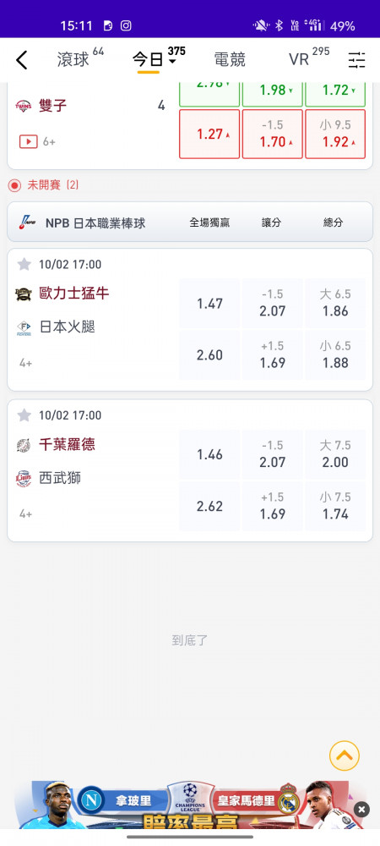The height and width of the screenshot is (846, 380).
Task: Select 1.47 odds for 歐力士猛牛
Action: [x=209, y=303]
